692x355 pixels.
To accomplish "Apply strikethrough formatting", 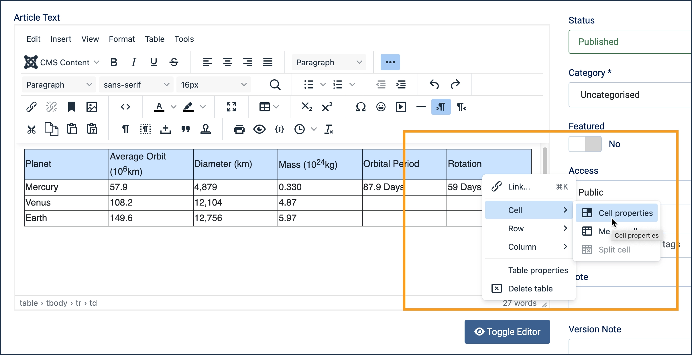I will click(x=174, y=62).
